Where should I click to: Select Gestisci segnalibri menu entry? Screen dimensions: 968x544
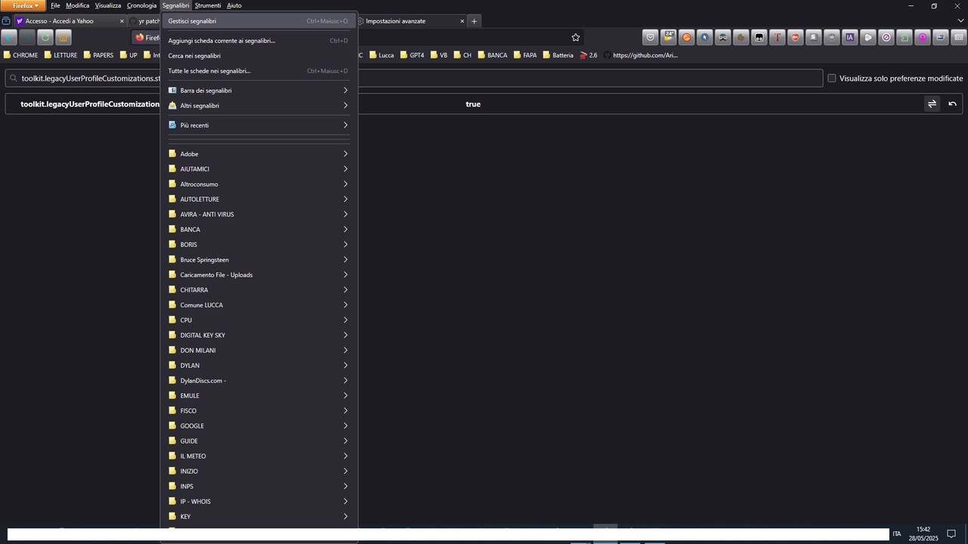click(259, 21)
